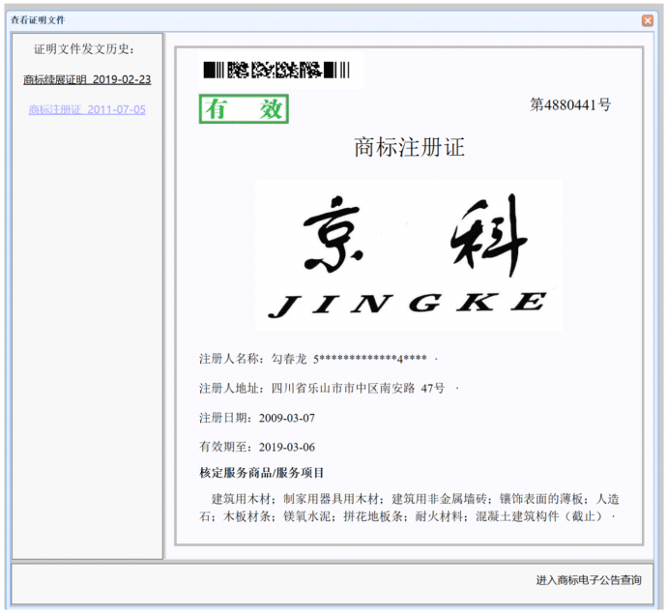
Task: Go to 进入商标电子公告查询
Action: [x=589, y=580]
